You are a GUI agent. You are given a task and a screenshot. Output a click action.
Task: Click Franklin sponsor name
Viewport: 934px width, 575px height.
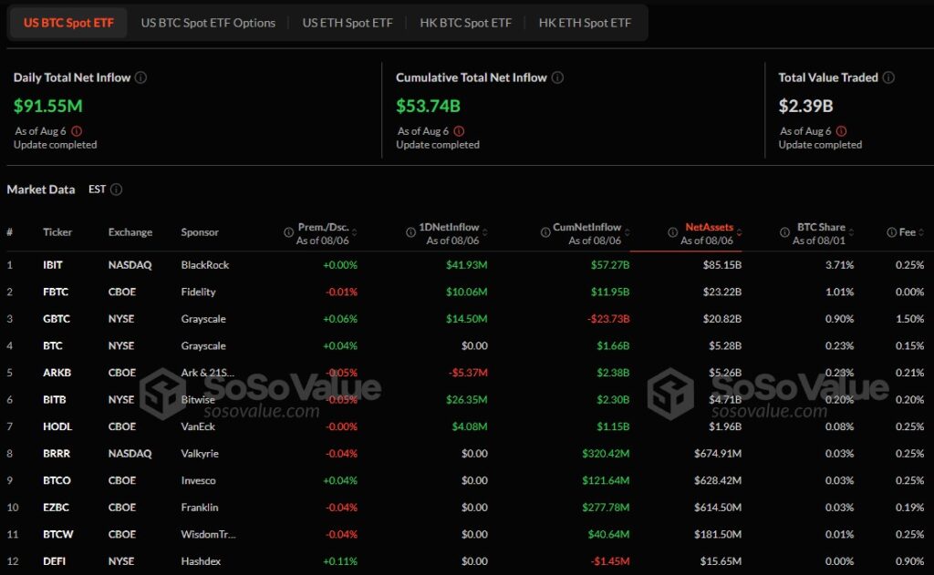coord(200,508)
